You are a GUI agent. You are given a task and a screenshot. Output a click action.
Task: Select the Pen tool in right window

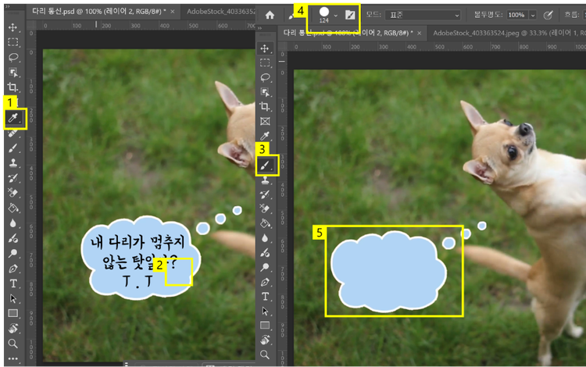point(265,282)
